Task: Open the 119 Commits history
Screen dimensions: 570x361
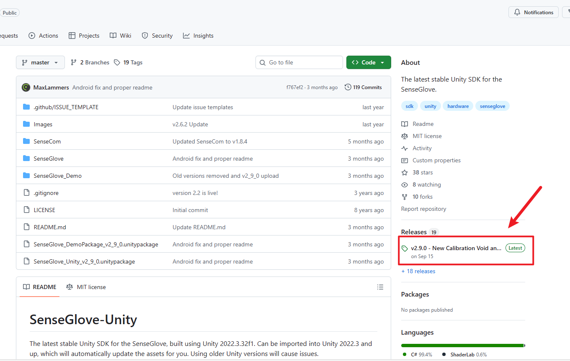Action: point(363,87)
